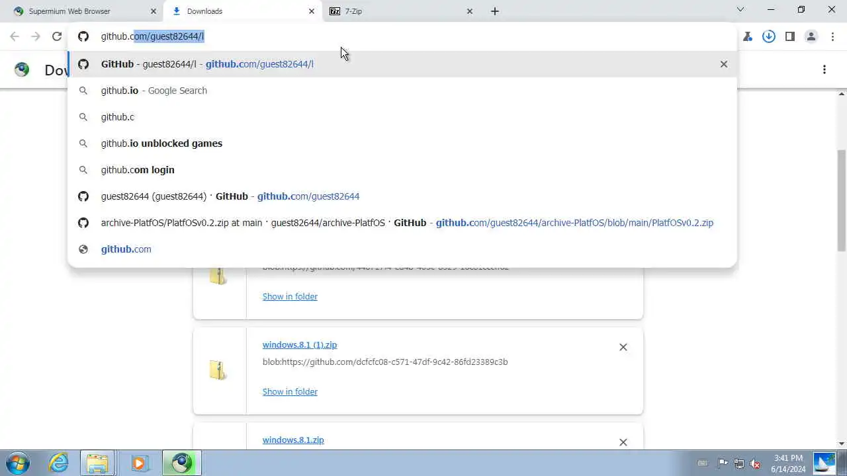
Task: Close the Downloads tab
Action: tap(312, 11)
